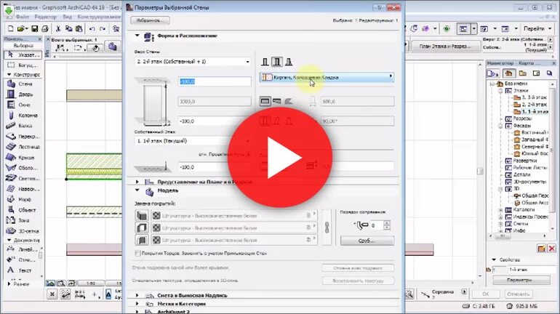Click the chain link icon beside surface overrides
The height and width of the screenshot is (314, 560).
pos(327,228)
